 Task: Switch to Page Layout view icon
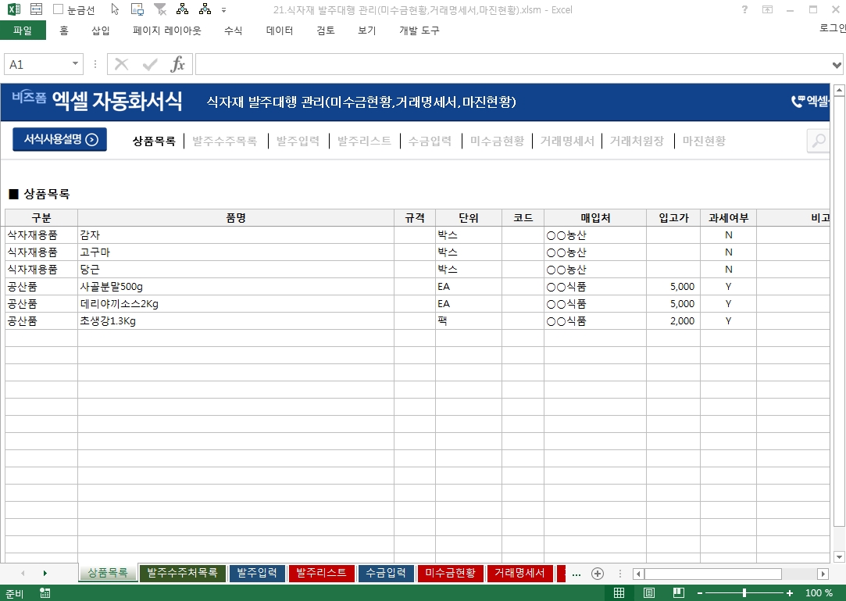[649, 593]
